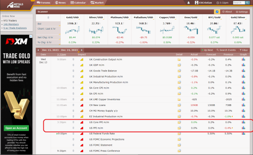Open detail folder for US Core PPI m/m
The height and width of the screenshot is (155, 253).
[179, 122]
